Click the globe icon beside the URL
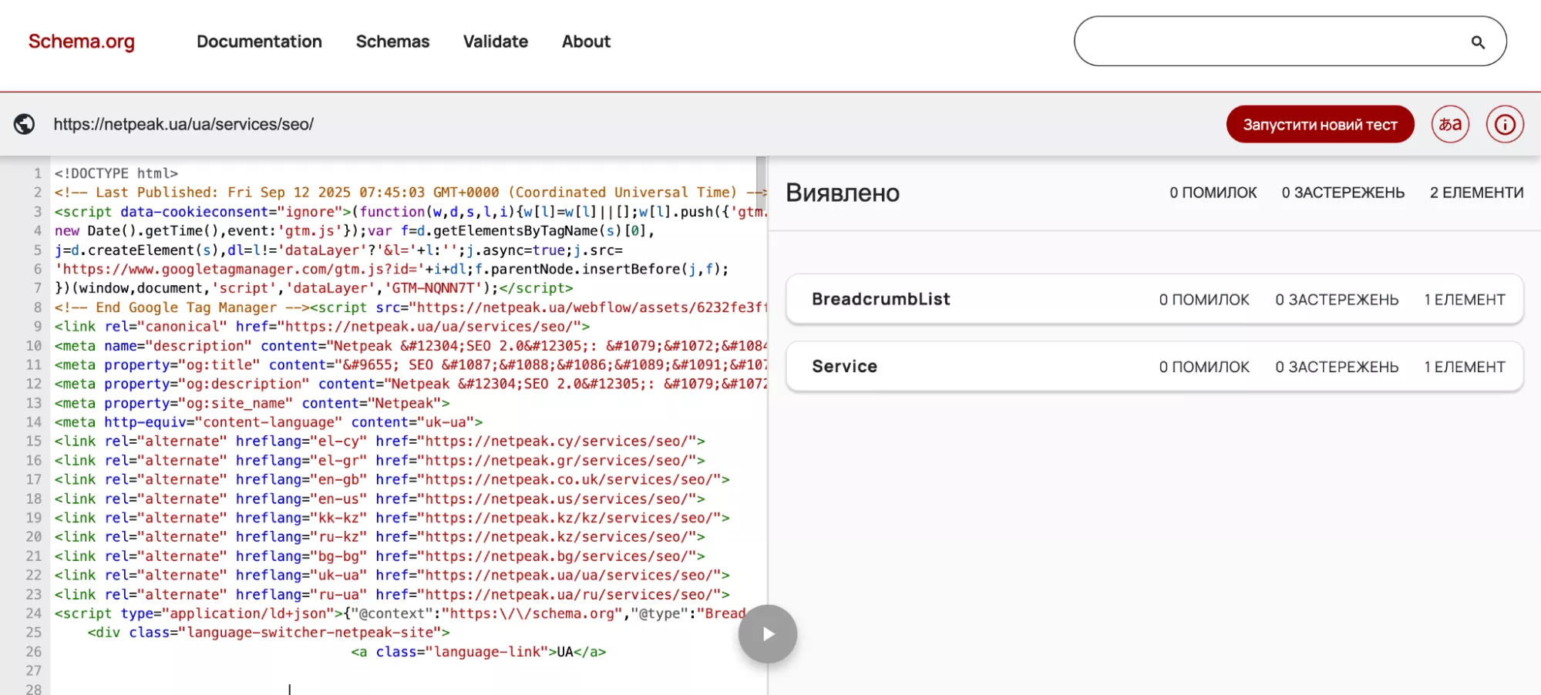 pyautogui.click(x=25, y=124)
